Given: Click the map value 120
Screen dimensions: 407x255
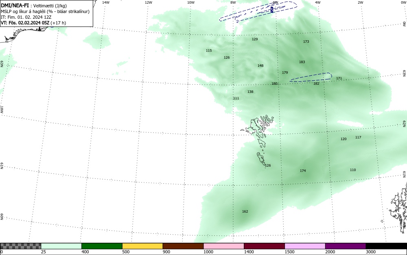Looking at the screenshot, I should pos(344,139).
